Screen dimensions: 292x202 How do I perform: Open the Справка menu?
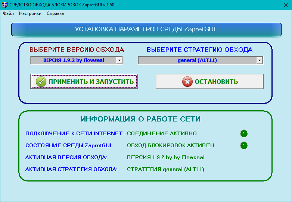55,13
